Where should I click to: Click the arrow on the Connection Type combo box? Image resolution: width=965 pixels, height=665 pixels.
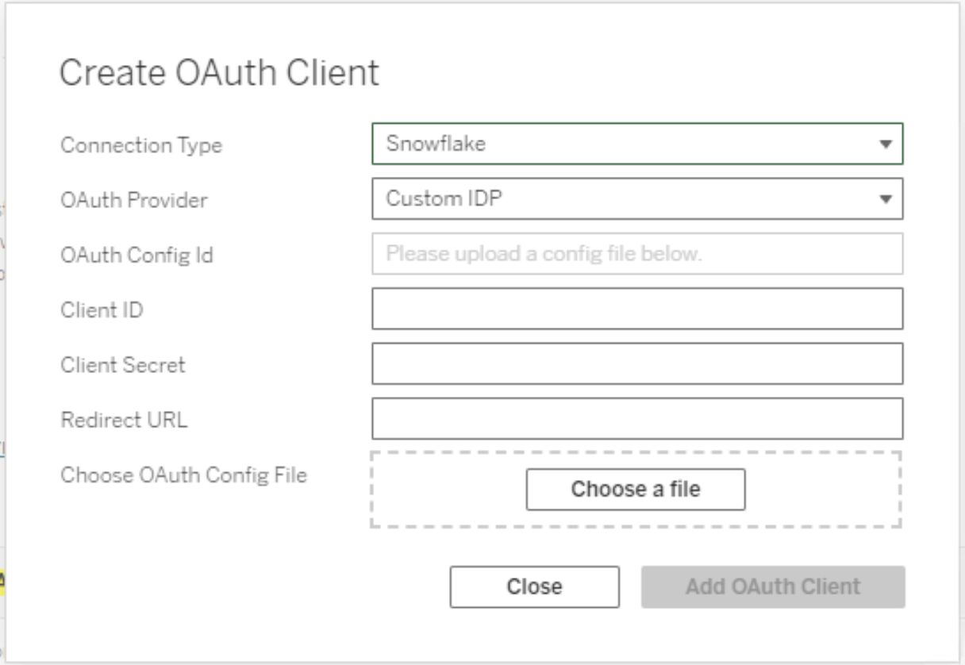click(x=886, y=145)
